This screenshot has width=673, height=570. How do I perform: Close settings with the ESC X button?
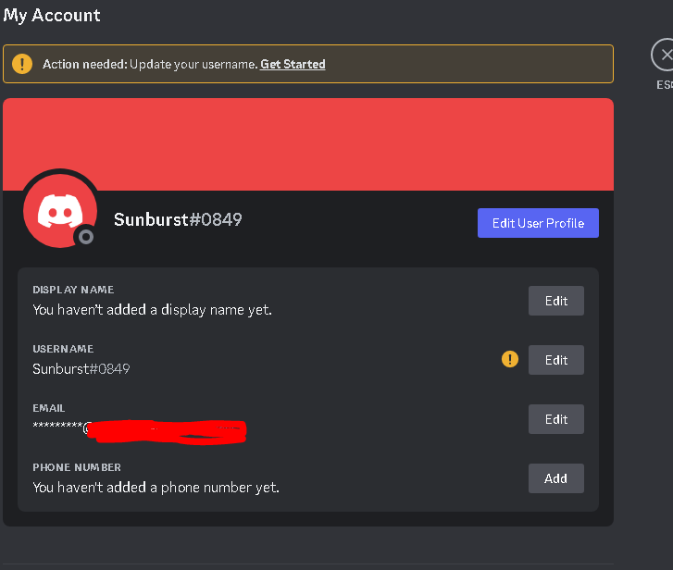664,55
